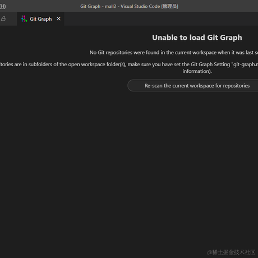Click the "Visual Studio Code" text in title
The height and width of the screenshot is (258, 258).
(x=140, y=6)
